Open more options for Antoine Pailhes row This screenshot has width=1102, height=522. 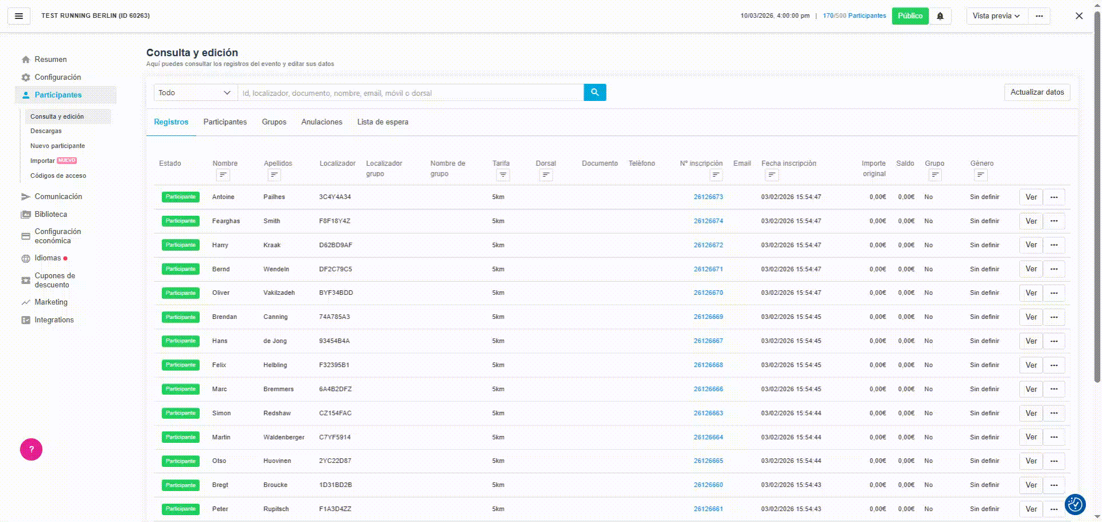click(1054, 197)
